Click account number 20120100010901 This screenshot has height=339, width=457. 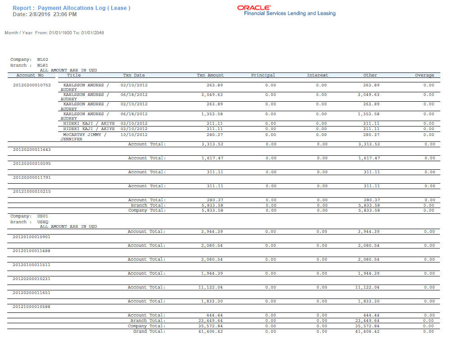click(x=32, y=237)
